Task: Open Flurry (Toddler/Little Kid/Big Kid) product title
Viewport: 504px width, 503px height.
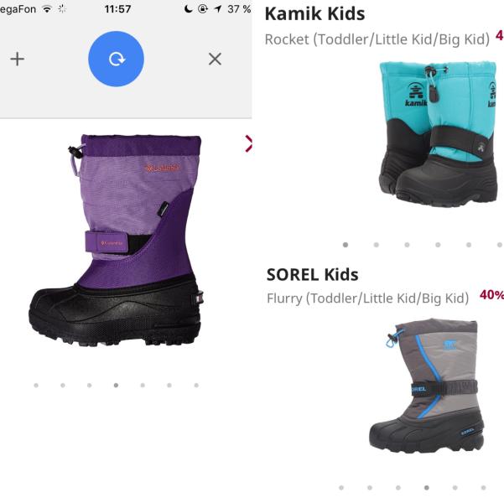Action: (367, 298)
